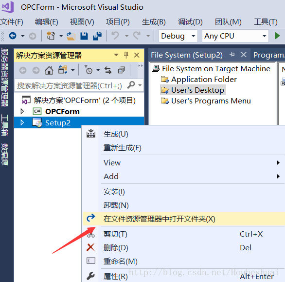Click the Collapse All icon in Solution Explorer
Screen dimensions: 285x282
tap(122, 70)
